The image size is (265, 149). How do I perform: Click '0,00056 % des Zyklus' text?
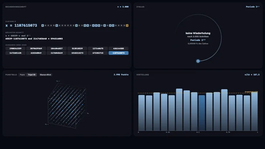point(198,44)
